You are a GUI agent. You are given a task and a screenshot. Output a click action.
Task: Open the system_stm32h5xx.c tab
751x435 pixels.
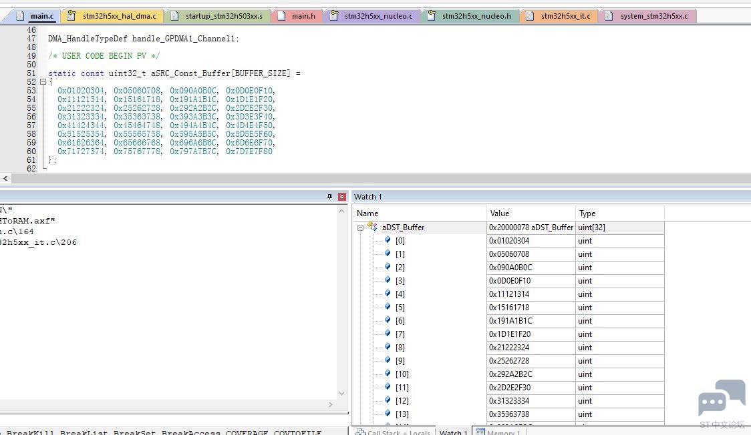(x=647, y=16)
